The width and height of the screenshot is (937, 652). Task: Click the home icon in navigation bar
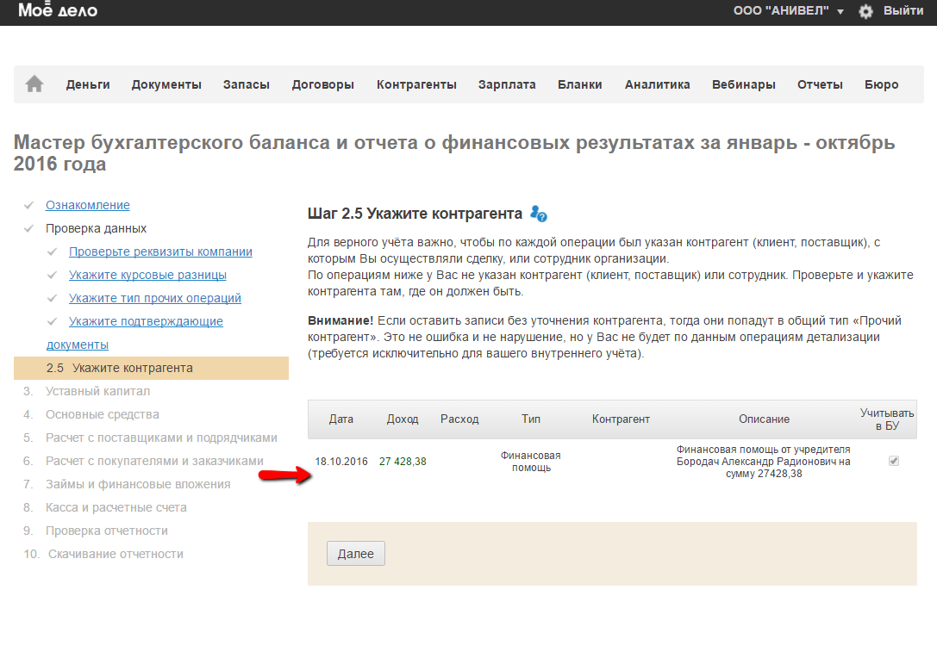[x=34, y=84]
